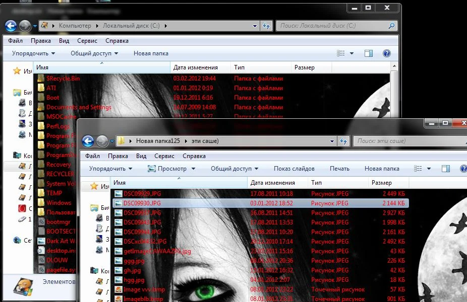Toggle preview pane in эти саше window

[446, 169]
